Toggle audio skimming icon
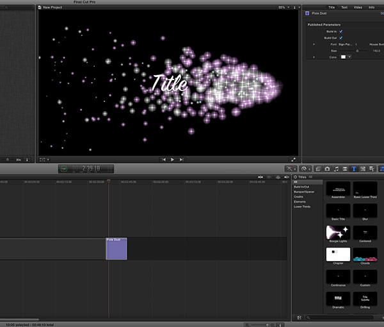 (x=269, y=177)
